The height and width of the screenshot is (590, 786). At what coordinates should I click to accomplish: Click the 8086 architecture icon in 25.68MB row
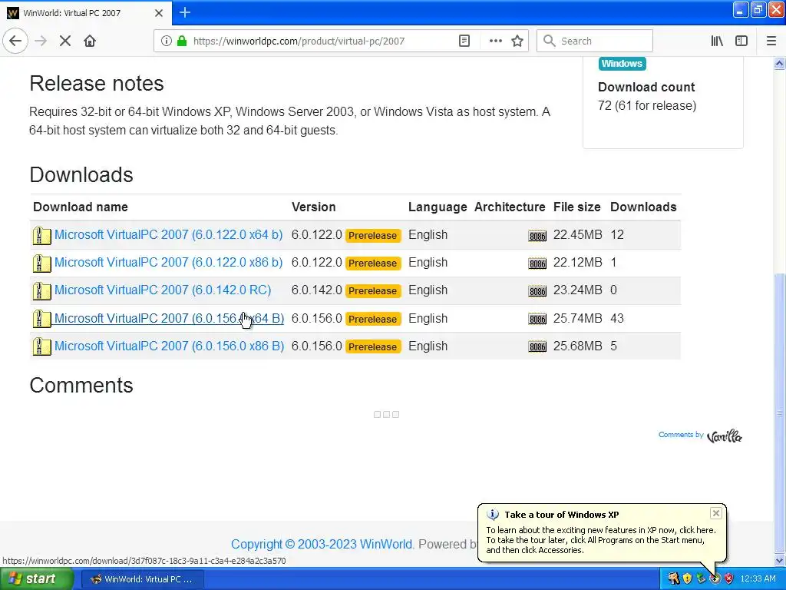537,346
